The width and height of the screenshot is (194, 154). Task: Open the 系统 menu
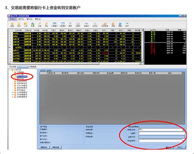[13, 19]
